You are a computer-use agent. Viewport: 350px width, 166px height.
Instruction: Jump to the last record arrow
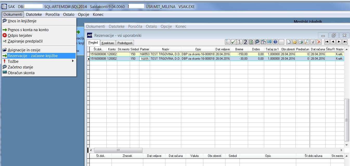345,42
